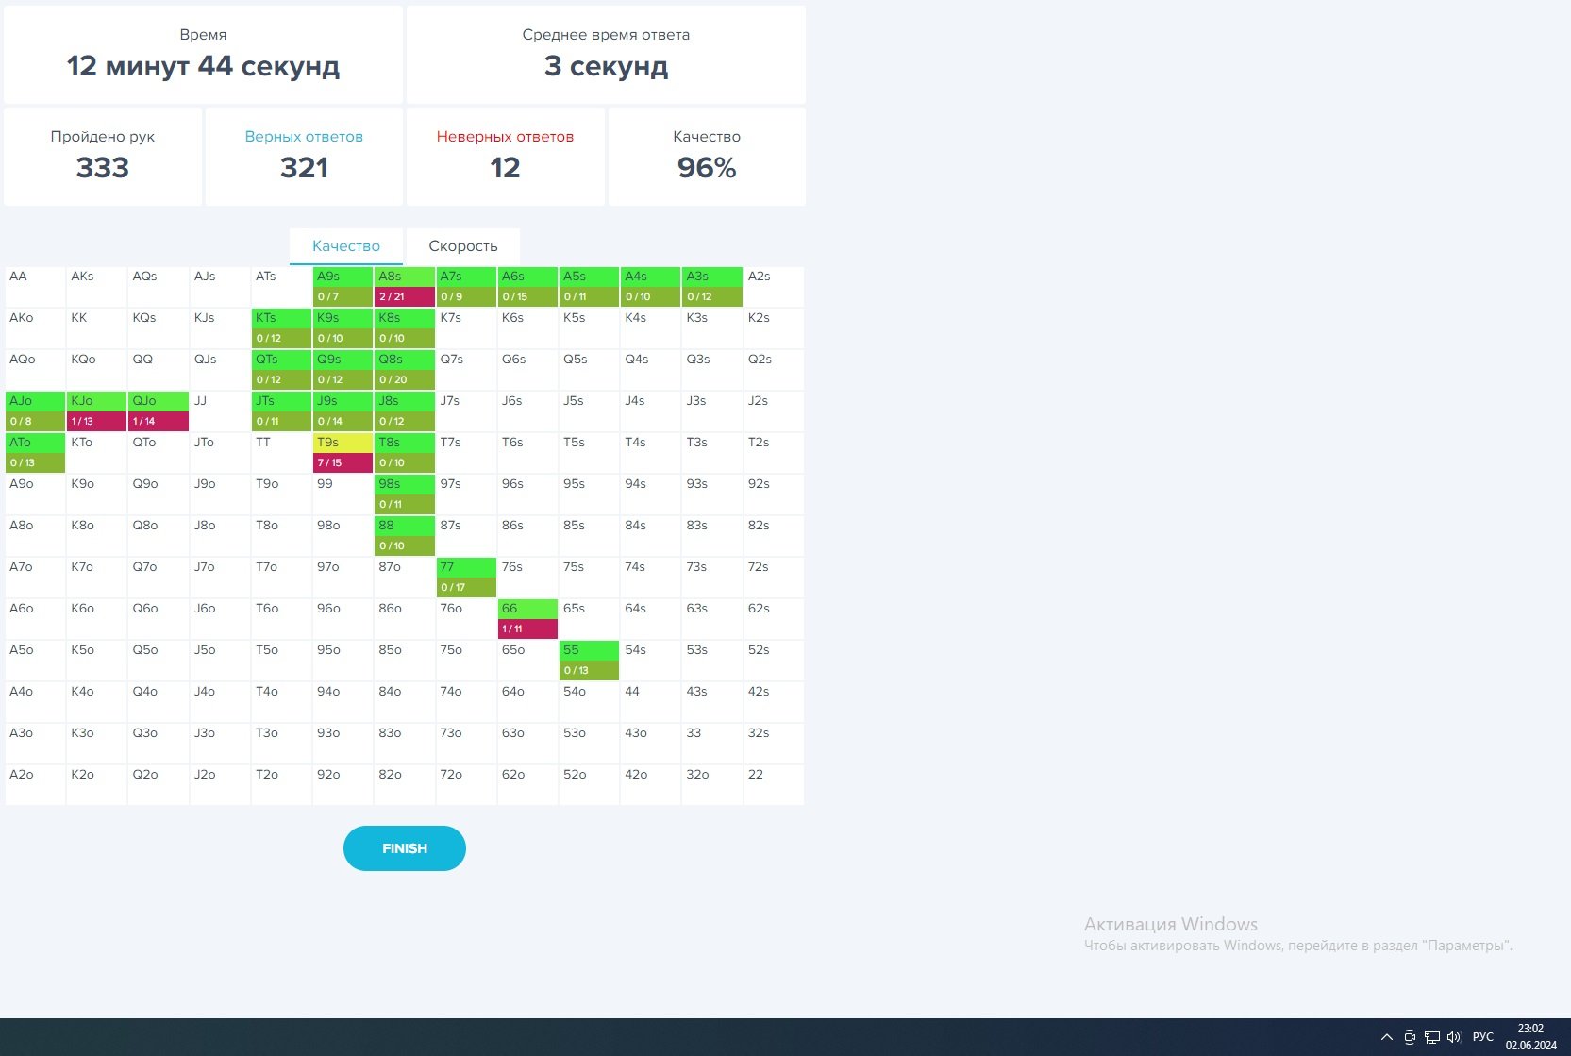The image size is (1571, 1056).
Task: Click the 76s cell
Action: click(527, 578)
